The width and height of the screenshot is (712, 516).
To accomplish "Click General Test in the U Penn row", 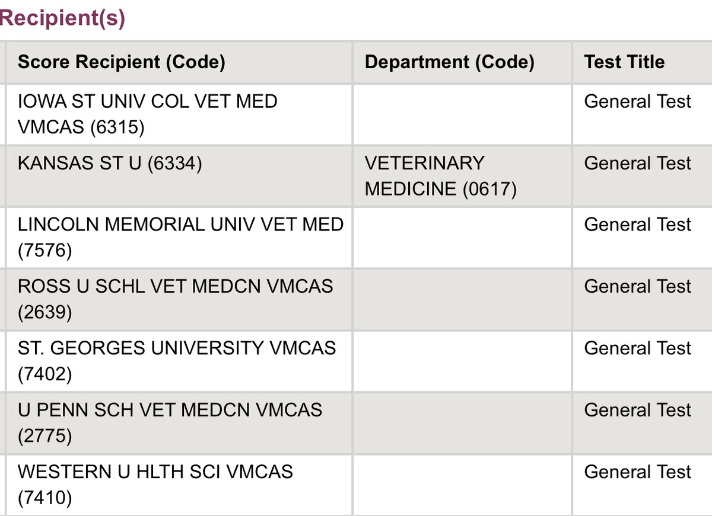I will (x=637, y=410).
